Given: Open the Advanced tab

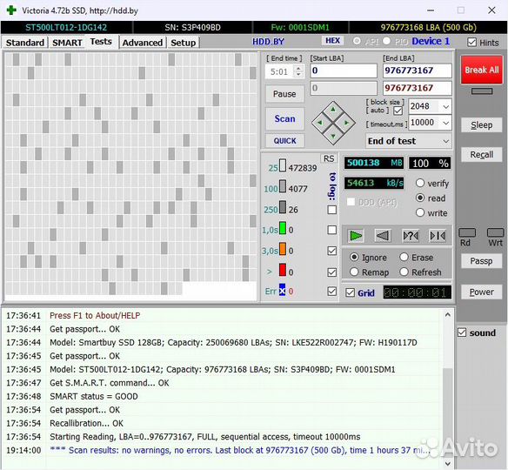Looking at the screenshot, I should (x=143, y=43).
